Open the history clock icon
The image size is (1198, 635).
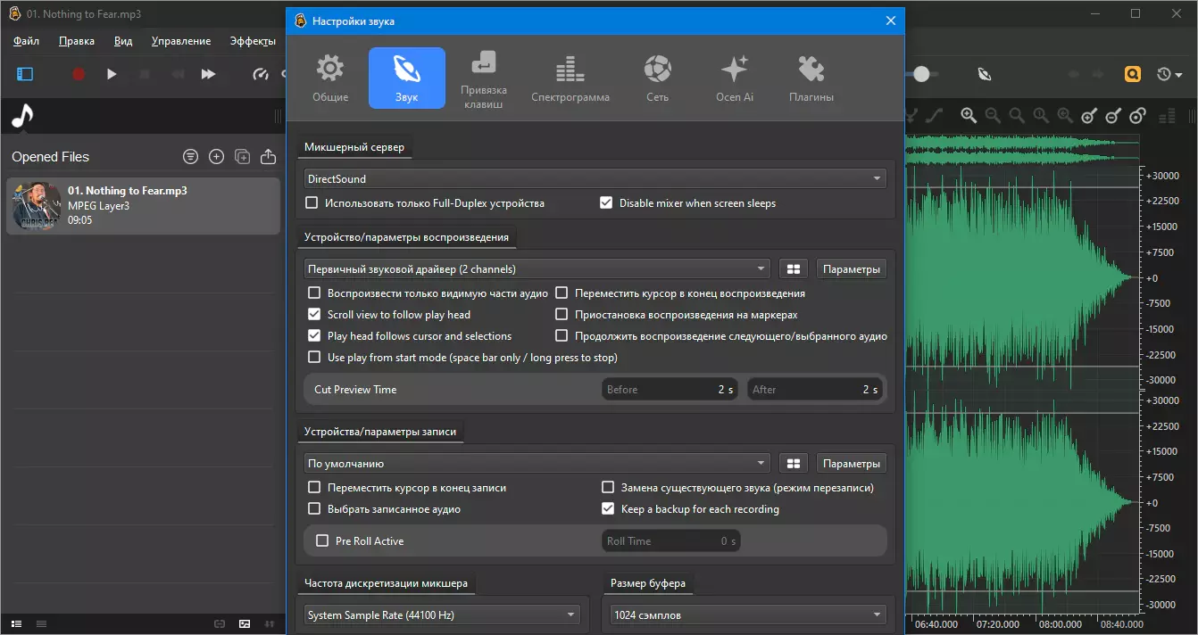(x=1164, y=74)
